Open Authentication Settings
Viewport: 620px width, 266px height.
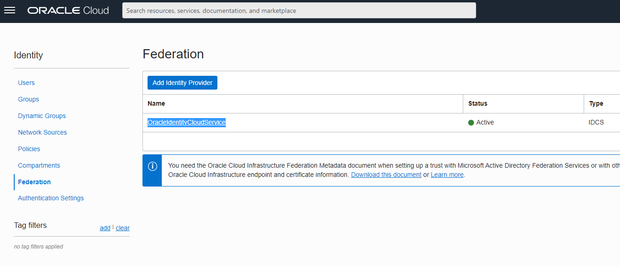coord(51,198)
